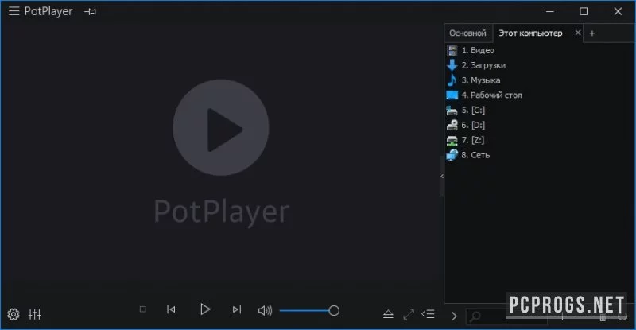
Task: Add a new playlist tab with plus
Action: [x=591, y=33]
